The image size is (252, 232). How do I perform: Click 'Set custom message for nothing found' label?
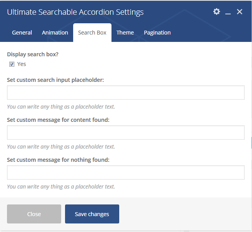point(58,160)
